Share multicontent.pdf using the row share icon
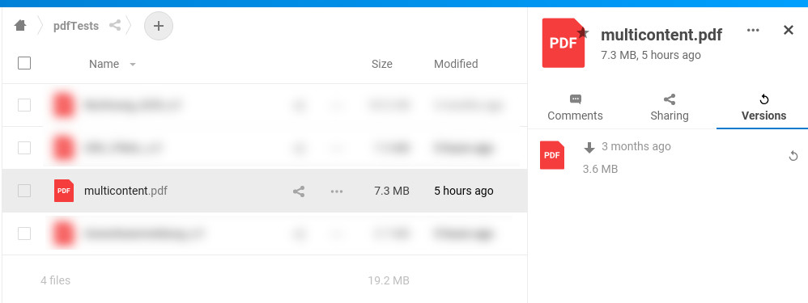This screenshot has height=303, width=808. pyautogui.click(x=299, y=191)
